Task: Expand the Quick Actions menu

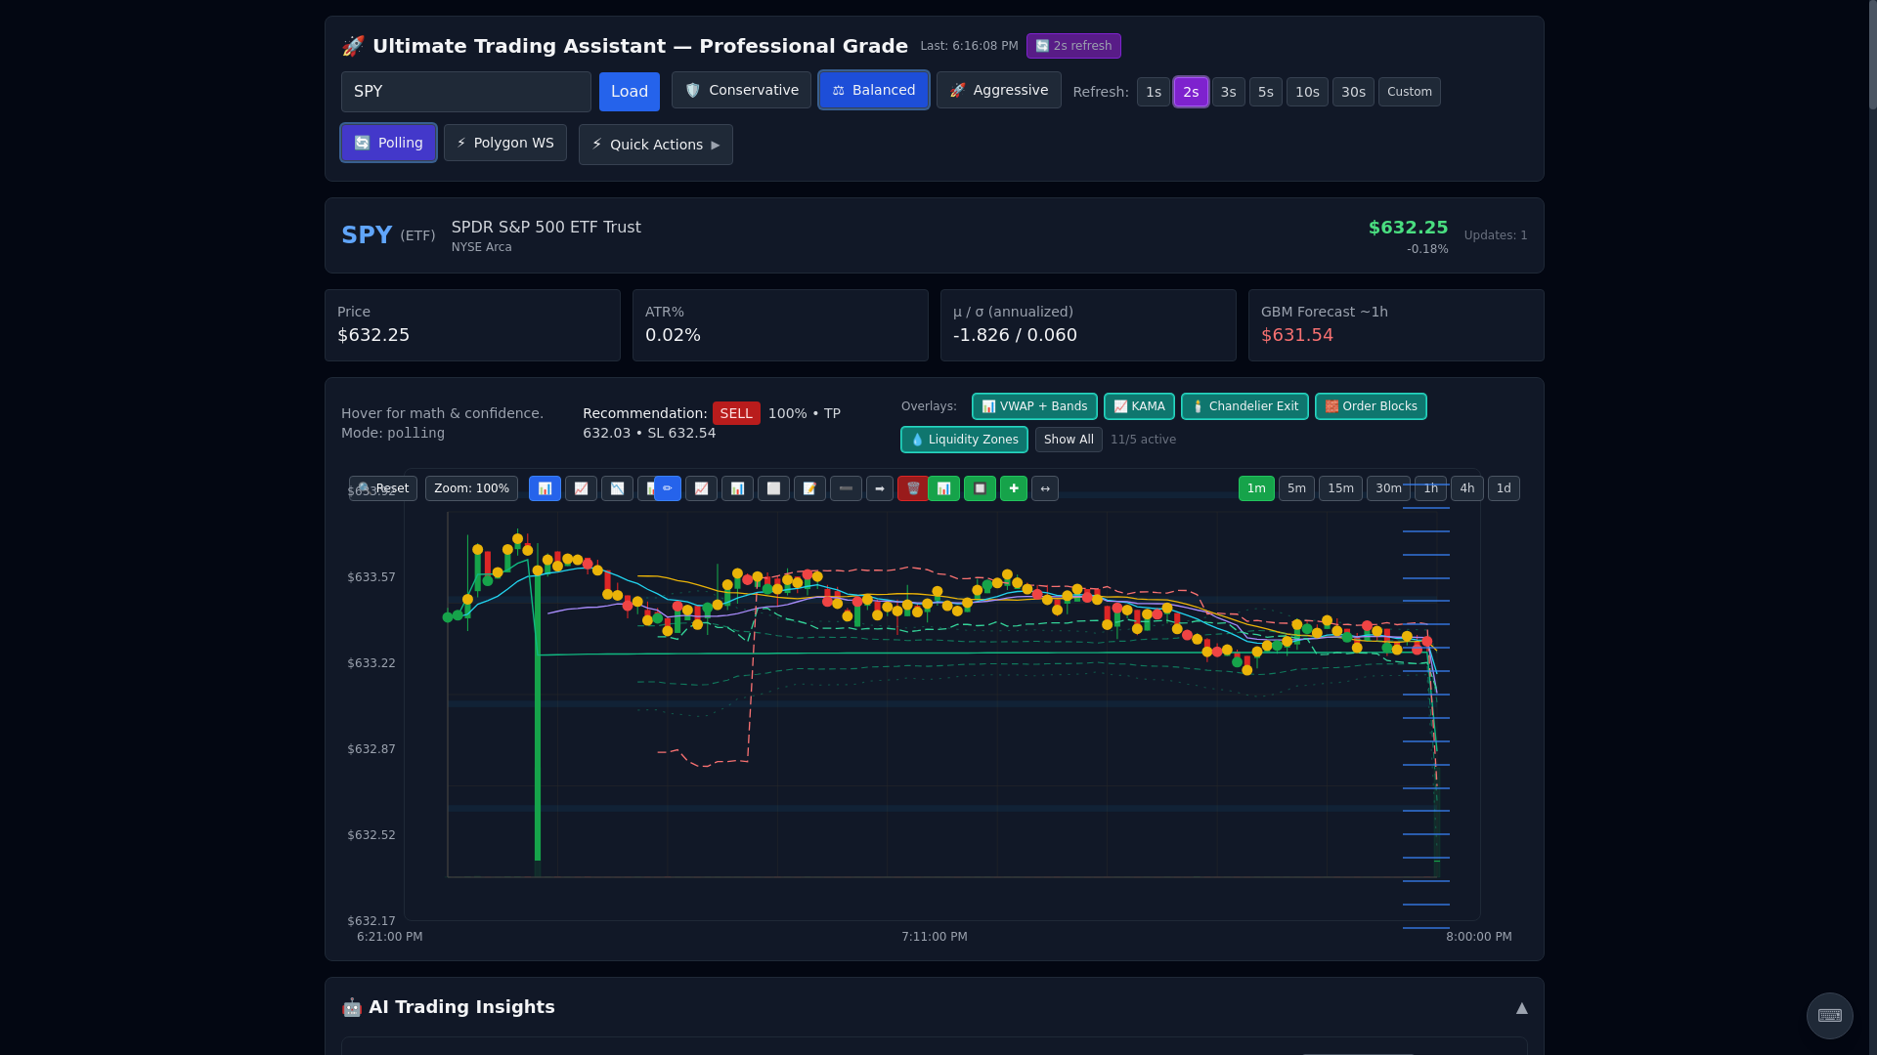Action: coord(656,145)
